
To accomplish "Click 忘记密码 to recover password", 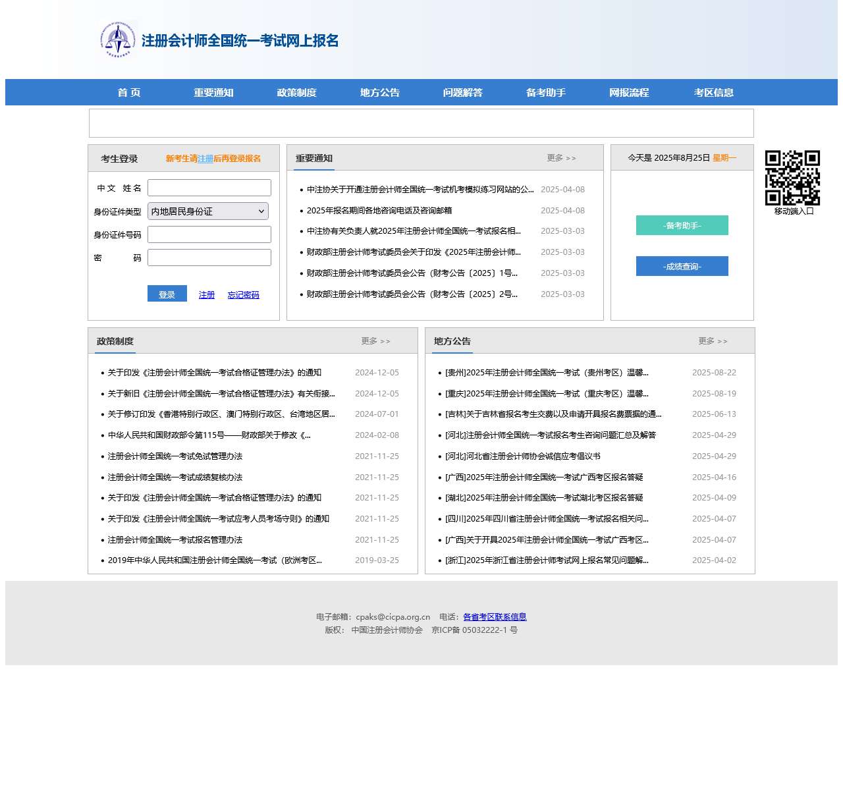I will click(243, 294).
